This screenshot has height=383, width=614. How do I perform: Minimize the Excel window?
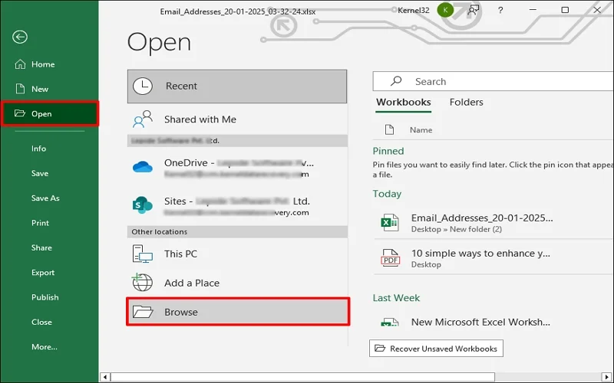(533, 10)
